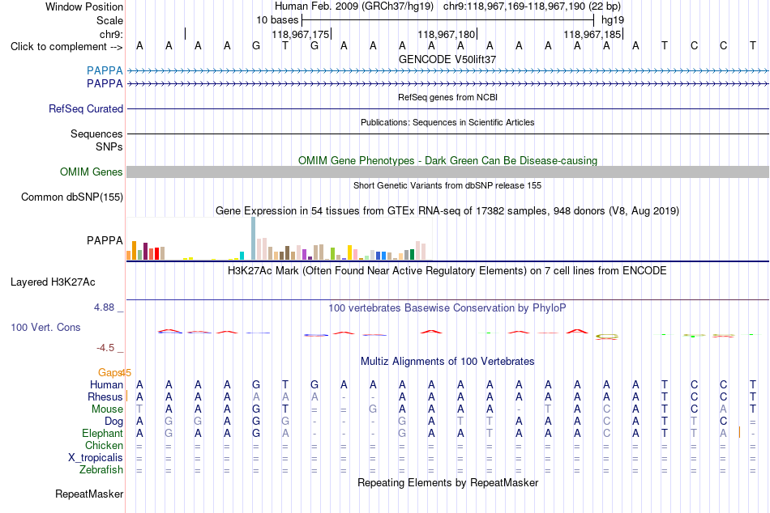This screenshot has width=770, height=513.
Task: Click the "Mouse" species row label
Action: [x=107, y=409]
